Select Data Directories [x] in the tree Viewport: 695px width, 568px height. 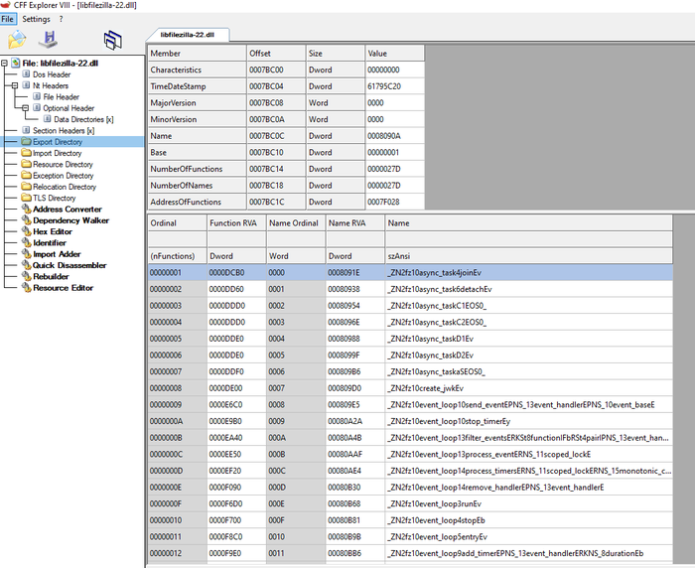coord(83,119)
